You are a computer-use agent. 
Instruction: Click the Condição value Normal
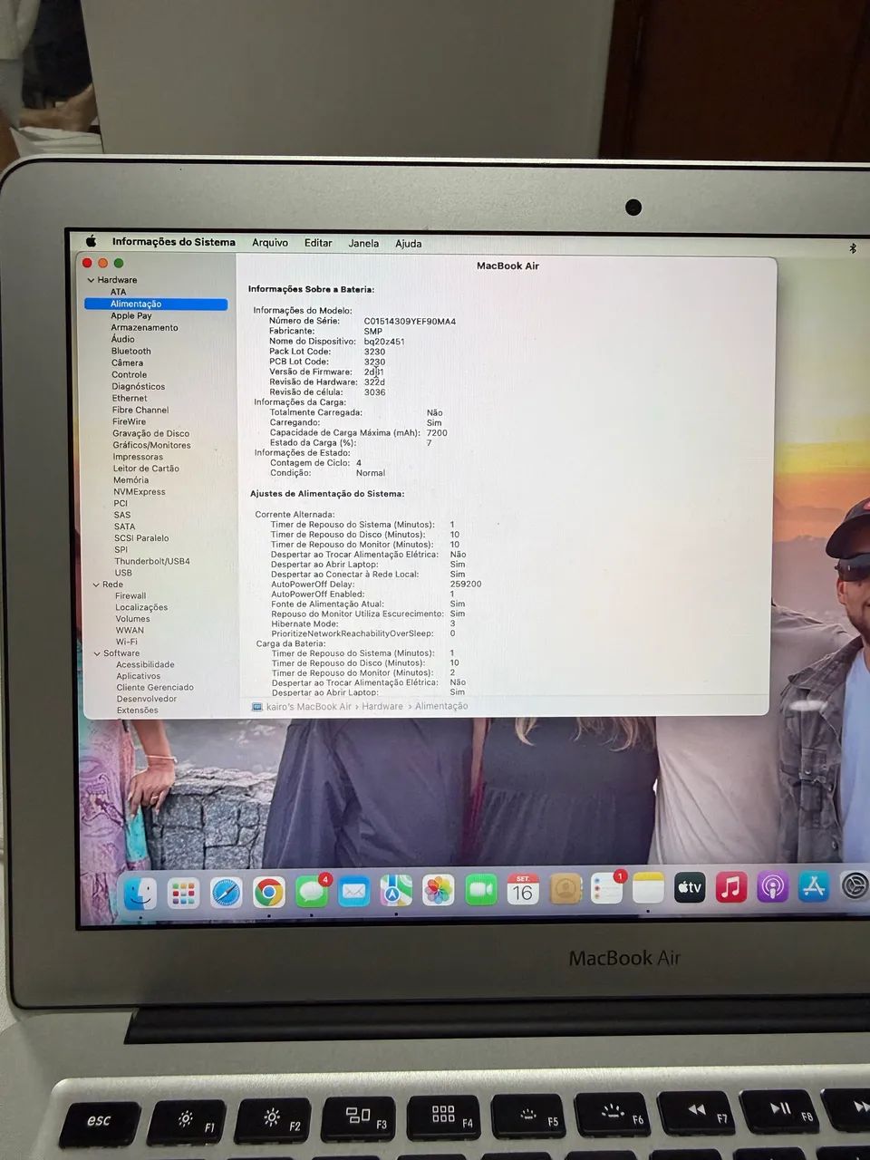click(x=371, y=473)
